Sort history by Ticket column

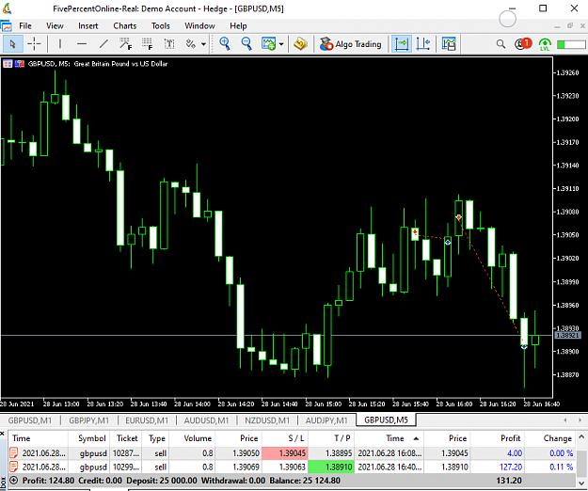point(126,438)
